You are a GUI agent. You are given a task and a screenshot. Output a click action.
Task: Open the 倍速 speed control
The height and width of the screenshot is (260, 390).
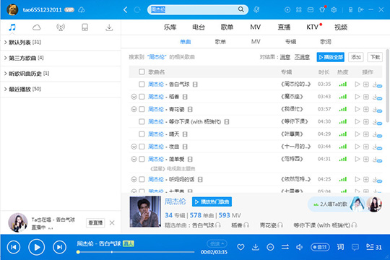pyautogui.click(x=217, y=244)
